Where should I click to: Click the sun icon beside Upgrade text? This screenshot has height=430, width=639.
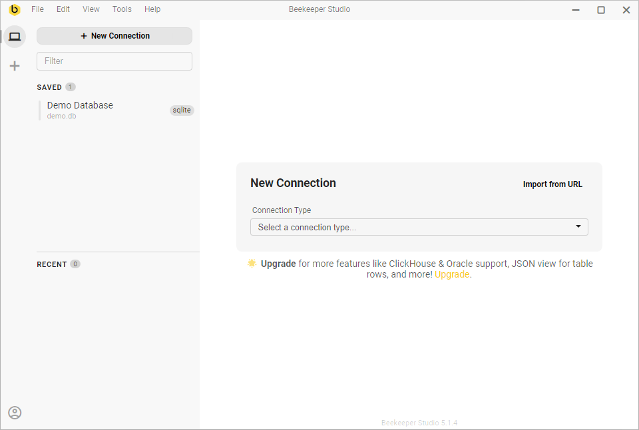point(252,264)
